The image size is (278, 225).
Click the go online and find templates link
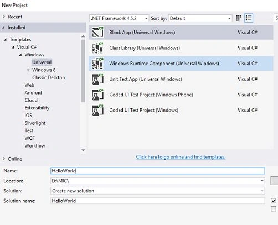pyautogui.click(x=181, y=157)
